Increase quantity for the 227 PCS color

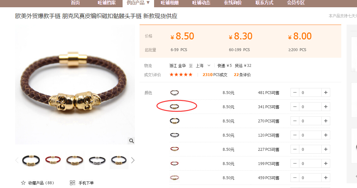[326, 149]
